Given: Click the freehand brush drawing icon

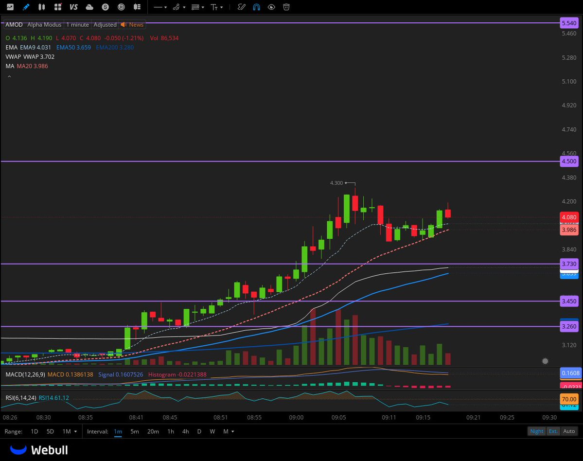Looking at the screenshot, I should coord(241,7).
